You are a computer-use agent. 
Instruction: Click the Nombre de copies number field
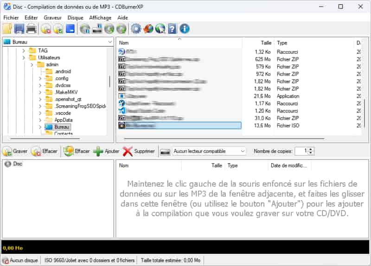click(301, 151)
